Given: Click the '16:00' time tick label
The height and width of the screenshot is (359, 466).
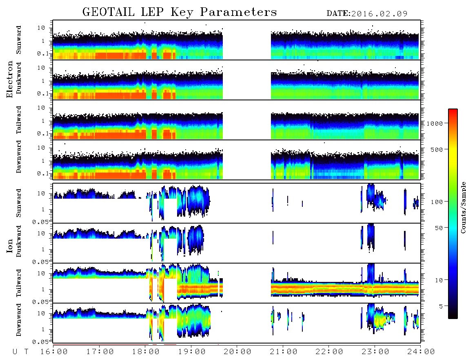Looking at the screenshot, I should [54, 352].
